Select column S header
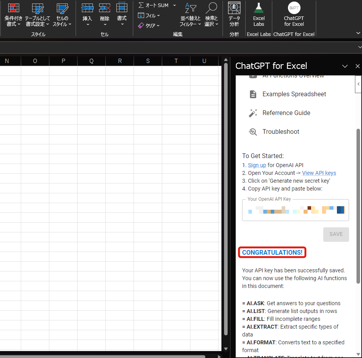Image resolution: width=362 pixels, height=358 pixels. coord(148,61)
